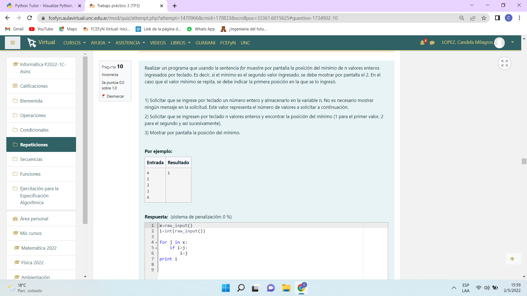Open the hamburger navigation menu
527x296 pixels.
[x=12, y=42]
